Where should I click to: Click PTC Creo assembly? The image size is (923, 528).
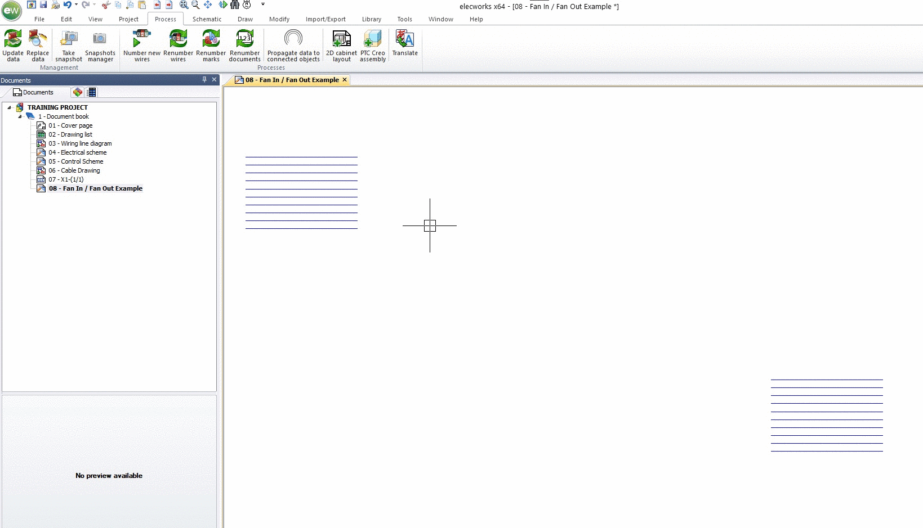(373, 46)
